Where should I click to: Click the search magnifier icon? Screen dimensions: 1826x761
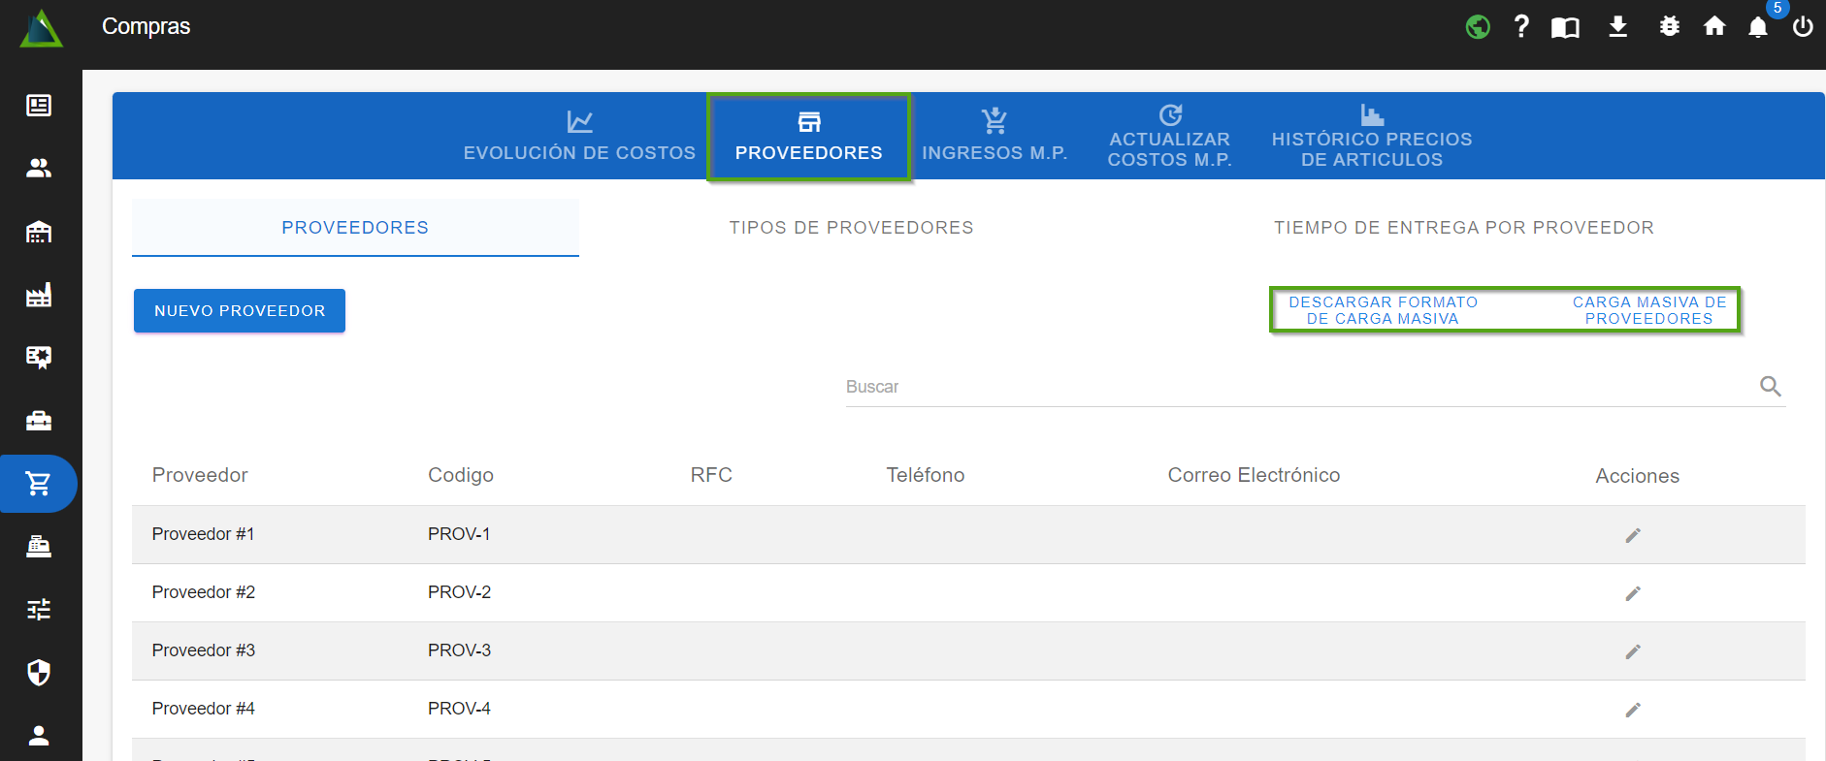pyautogui.click(x=1770, y=387)
